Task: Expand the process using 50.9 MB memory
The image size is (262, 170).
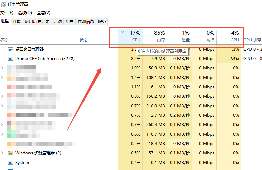Action: 3,68
